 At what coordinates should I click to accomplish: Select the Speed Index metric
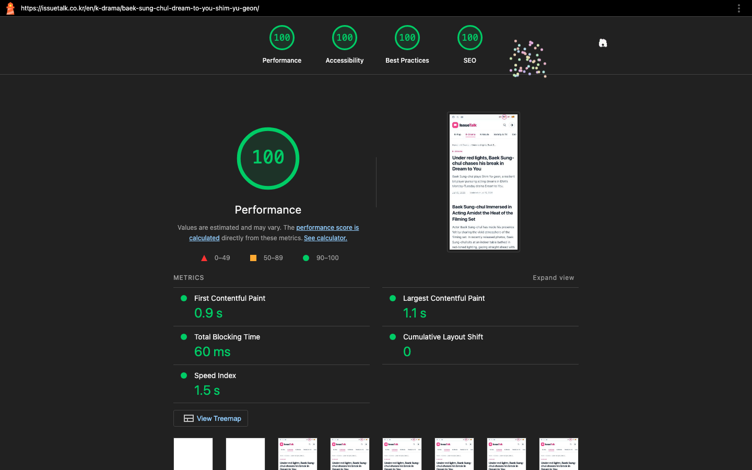[272, 384]
